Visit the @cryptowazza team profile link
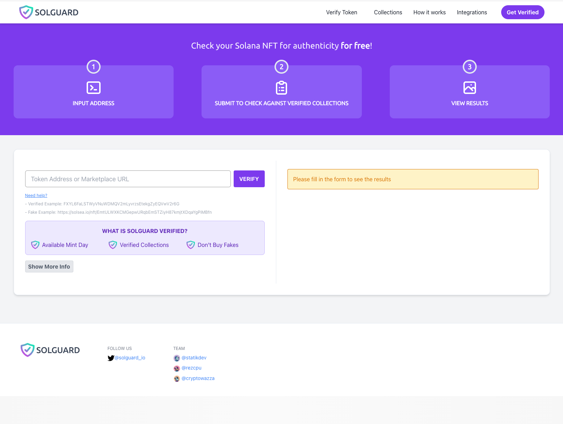Image resolution: width=563 pixels, height=424 pixels. click(198, 378)
